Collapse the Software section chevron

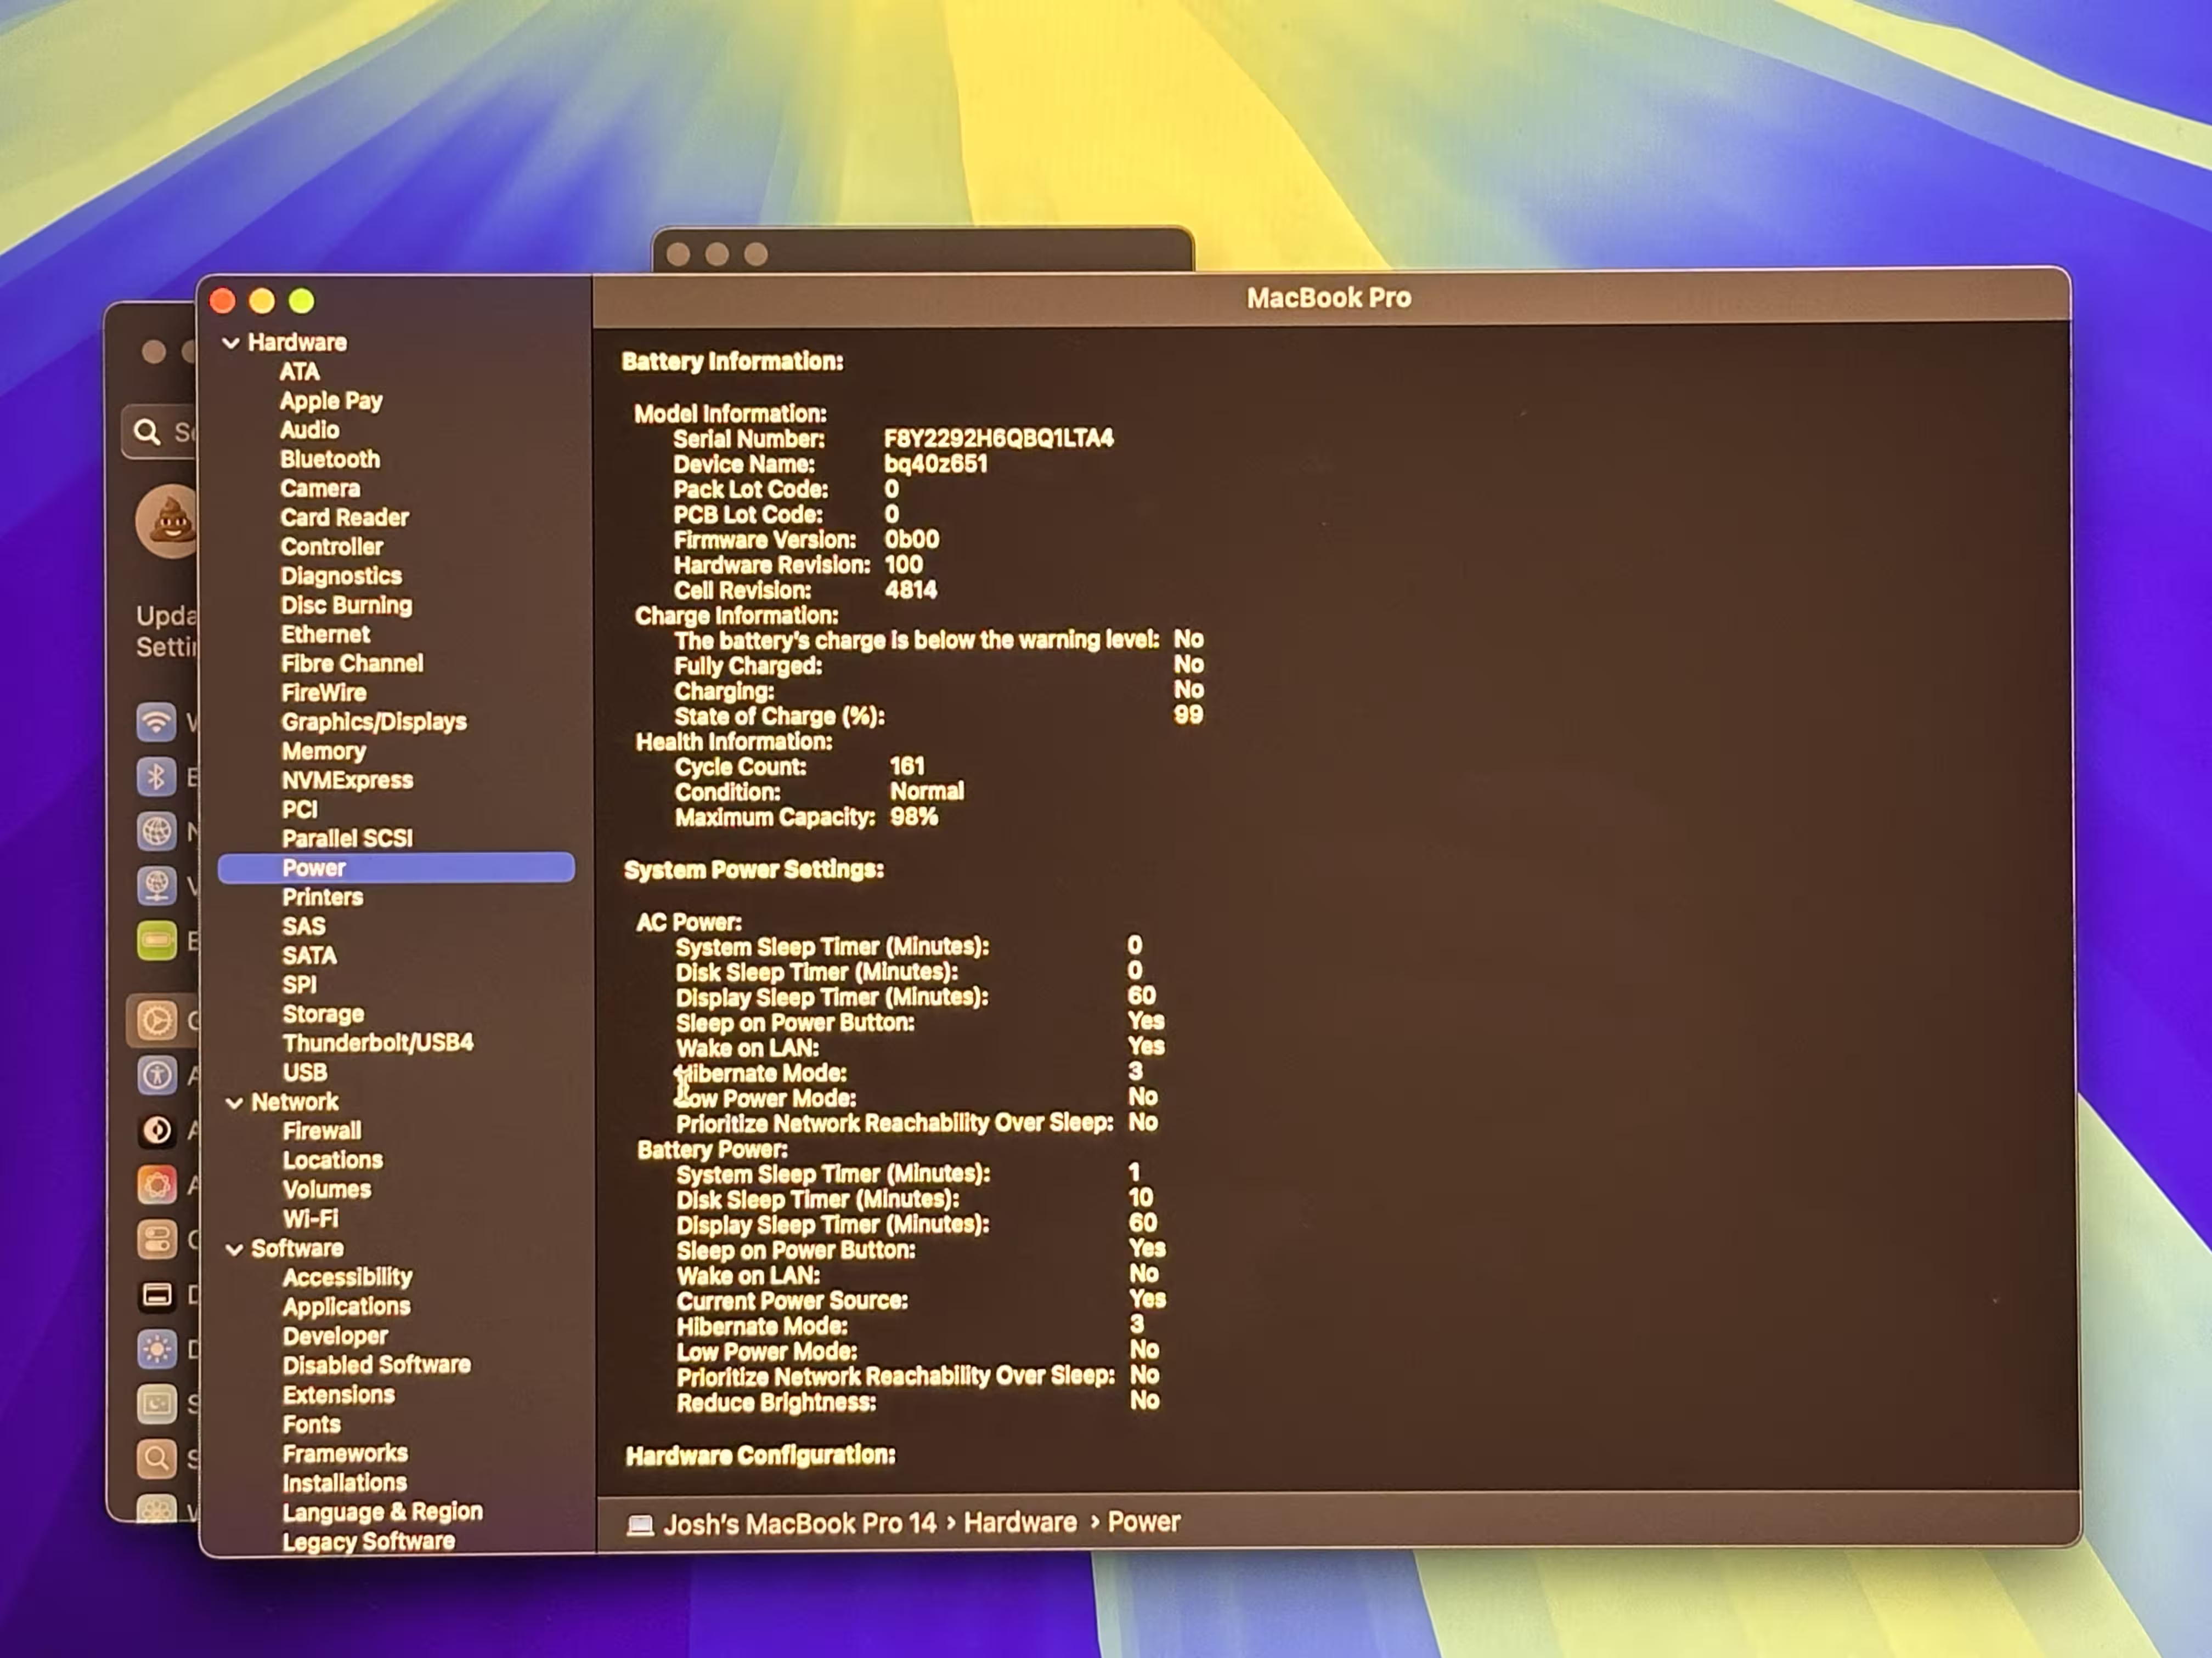(234, 1249)
